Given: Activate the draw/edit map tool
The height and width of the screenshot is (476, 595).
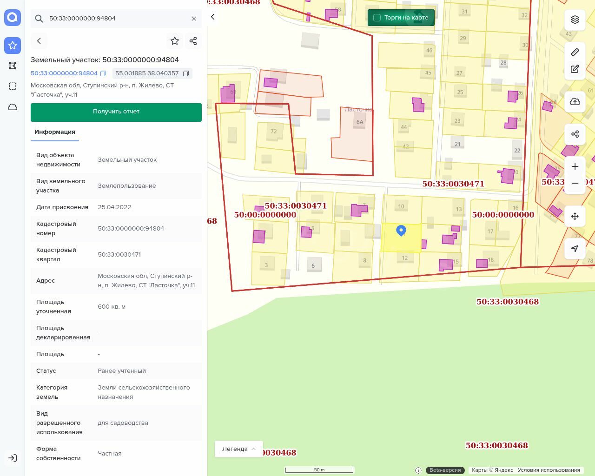Looking at the screenshot, I should [575, 69].
